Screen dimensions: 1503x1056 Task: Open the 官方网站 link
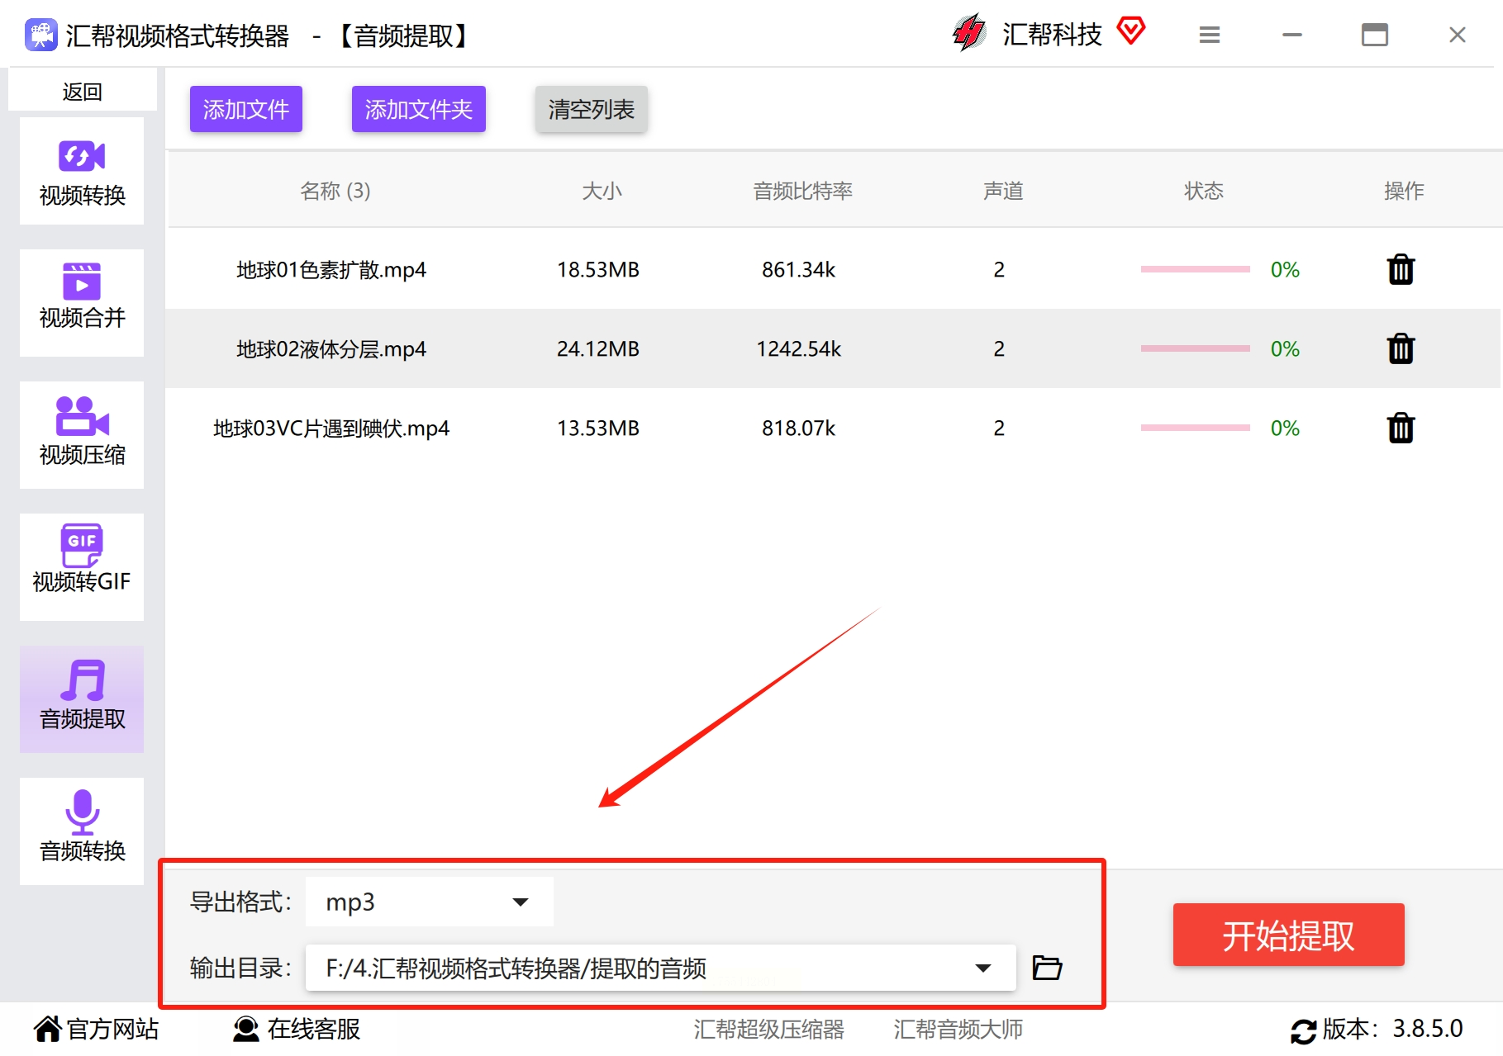pos(96,1029)
